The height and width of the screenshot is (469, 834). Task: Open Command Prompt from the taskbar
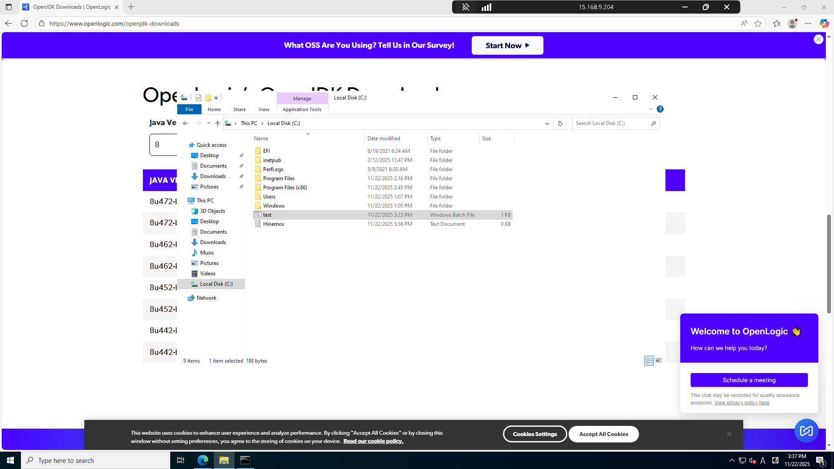pos(245,460)
